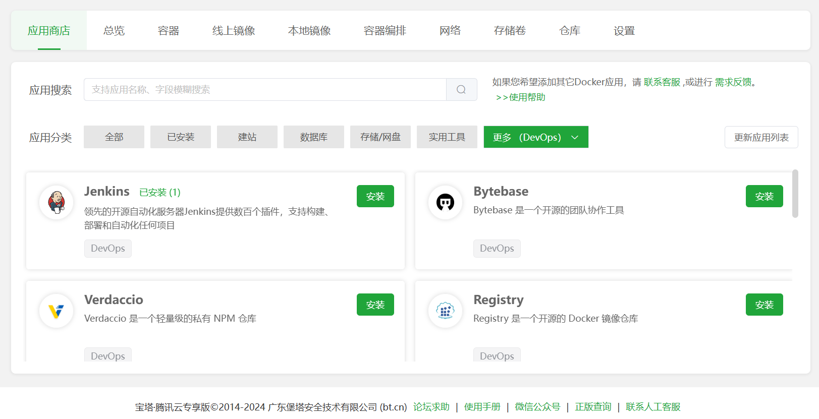Click the Verdaccio app logo

point(57,311)
